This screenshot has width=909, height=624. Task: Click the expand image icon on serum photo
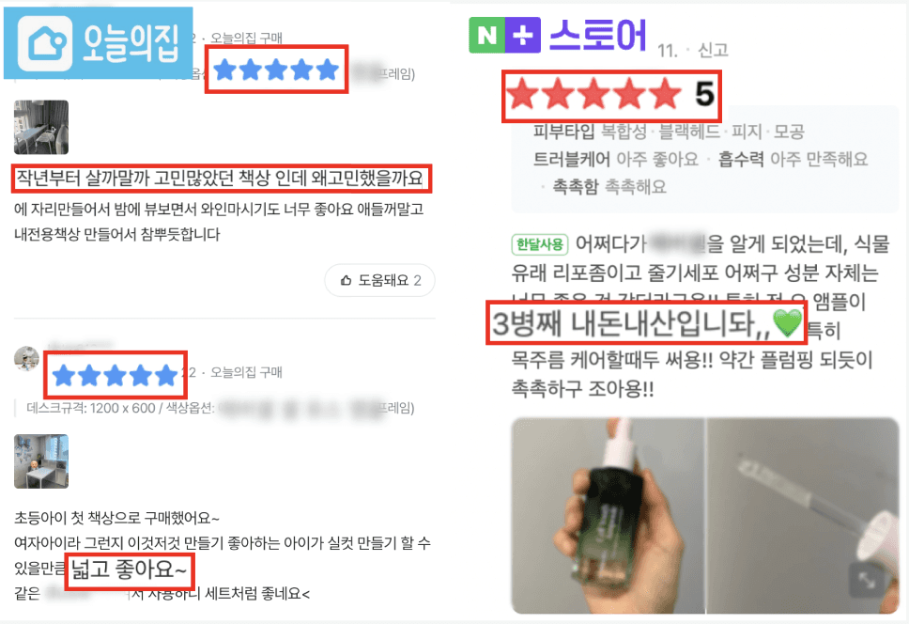tap(866, 580)
